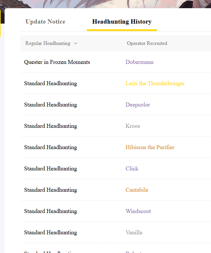Select Hibiscus the Purifier entry
Screen dimensions: 211x253
pyautogui.click(x=150, y=147)
